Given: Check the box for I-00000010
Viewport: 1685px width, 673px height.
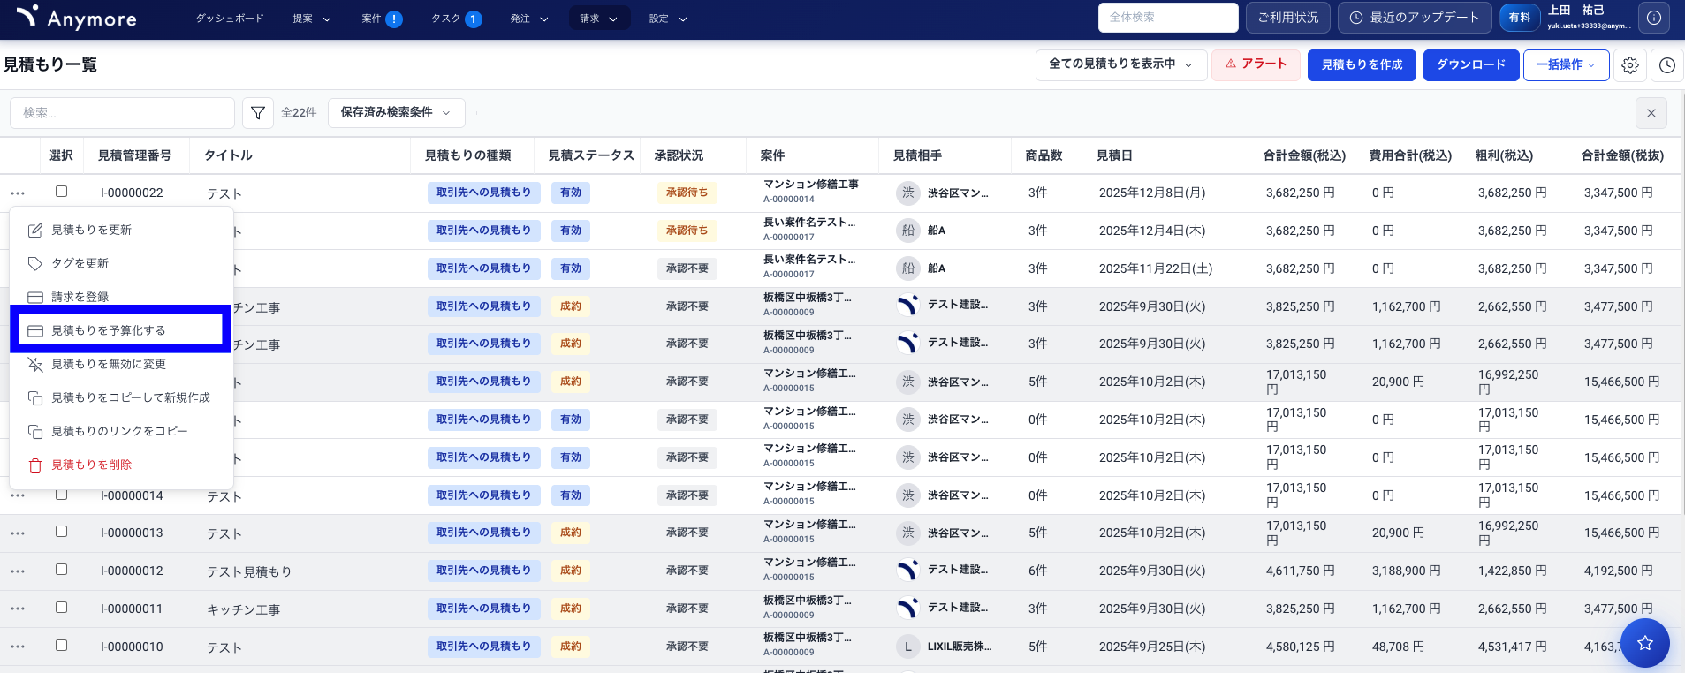Looking at the screenshot, I should (61, 646).
